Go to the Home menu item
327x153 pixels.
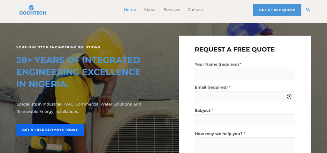click(130, 10)
